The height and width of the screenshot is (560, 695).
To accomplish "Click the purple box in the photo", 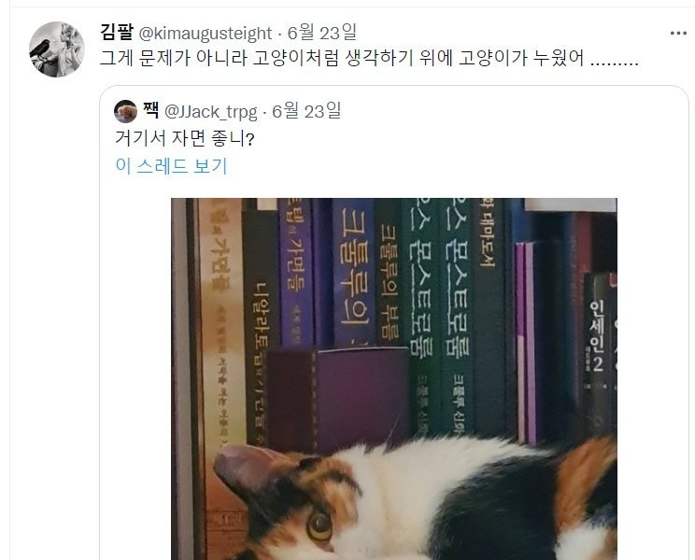I will 337,399.
